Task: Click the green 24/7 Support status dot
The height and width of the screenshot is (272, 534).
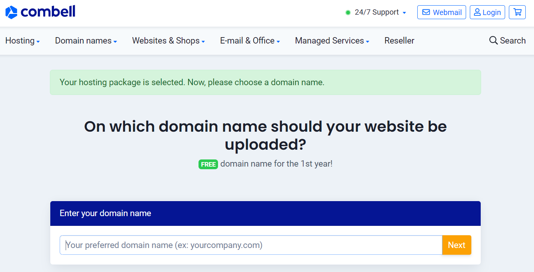Action: point(347,12)
